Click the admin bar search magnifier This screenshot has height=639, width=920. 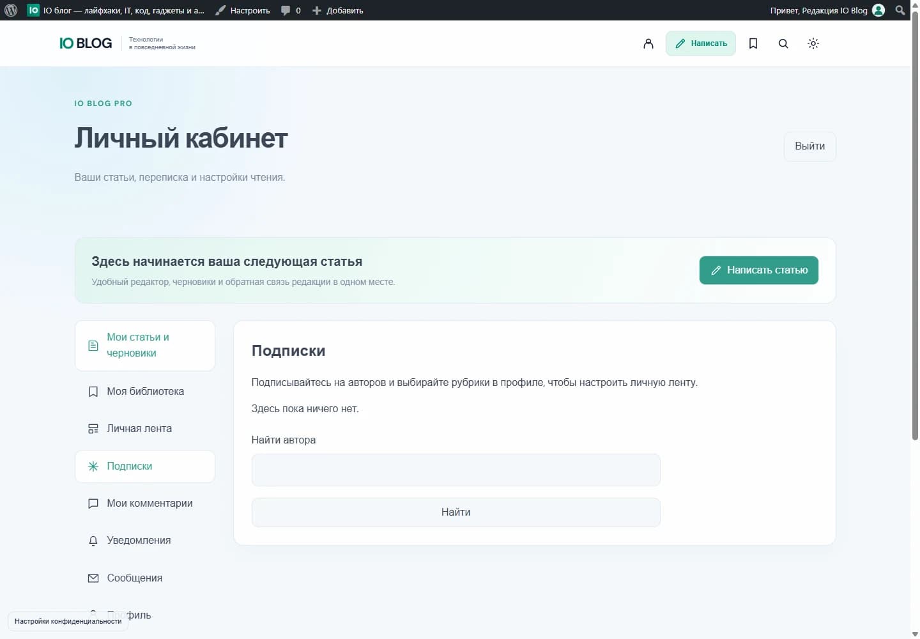pyautogui.click(x=900, y=10)
